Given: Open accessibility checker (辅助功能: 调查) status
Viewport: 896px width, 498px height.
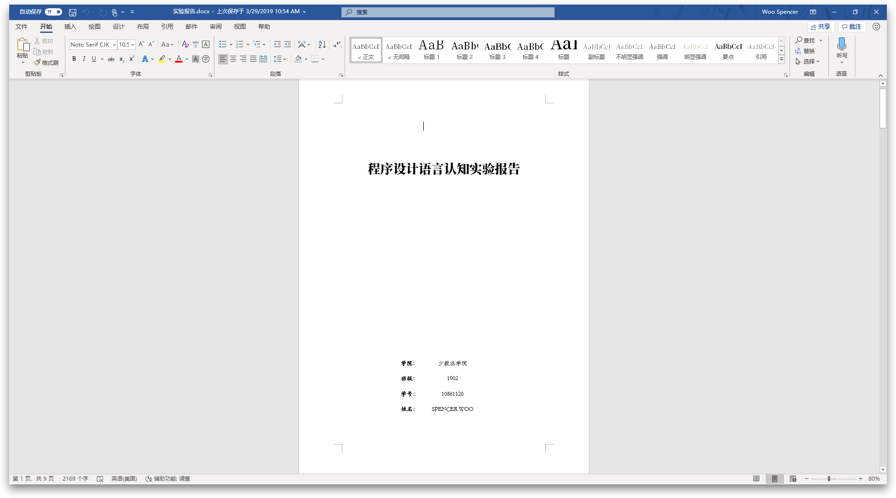Looking at the screenshot, I should (x=168, y=478).
